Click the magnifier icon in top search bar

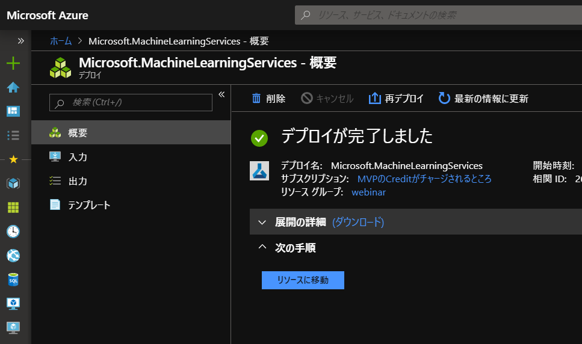tap(306, 15)
